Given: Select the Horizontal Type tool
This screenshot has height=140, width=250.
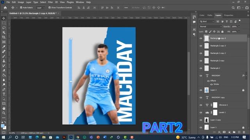Looking at the screenshot, I should tap(4, 94).
